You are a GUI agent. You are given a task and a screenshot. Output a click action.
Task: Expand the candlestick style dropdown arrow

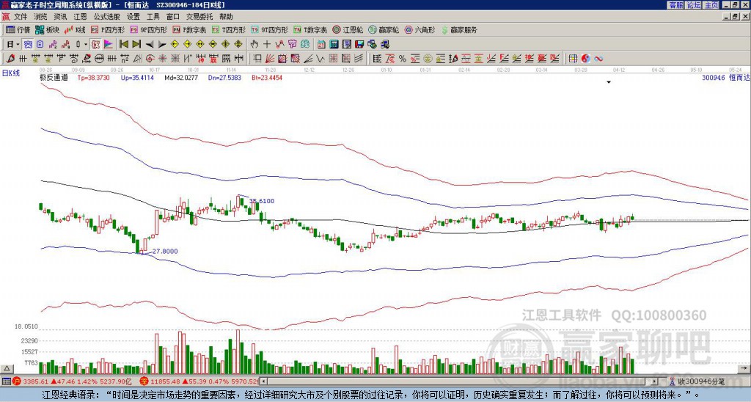(86, 45)
